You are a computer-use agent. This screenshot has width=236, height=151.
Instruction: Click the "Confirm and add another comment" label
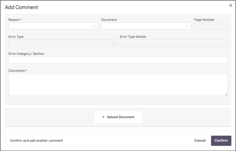[x=36, y=141]
